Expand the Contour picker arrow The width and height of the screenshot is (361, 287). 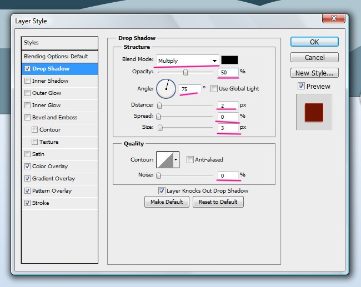177,160
